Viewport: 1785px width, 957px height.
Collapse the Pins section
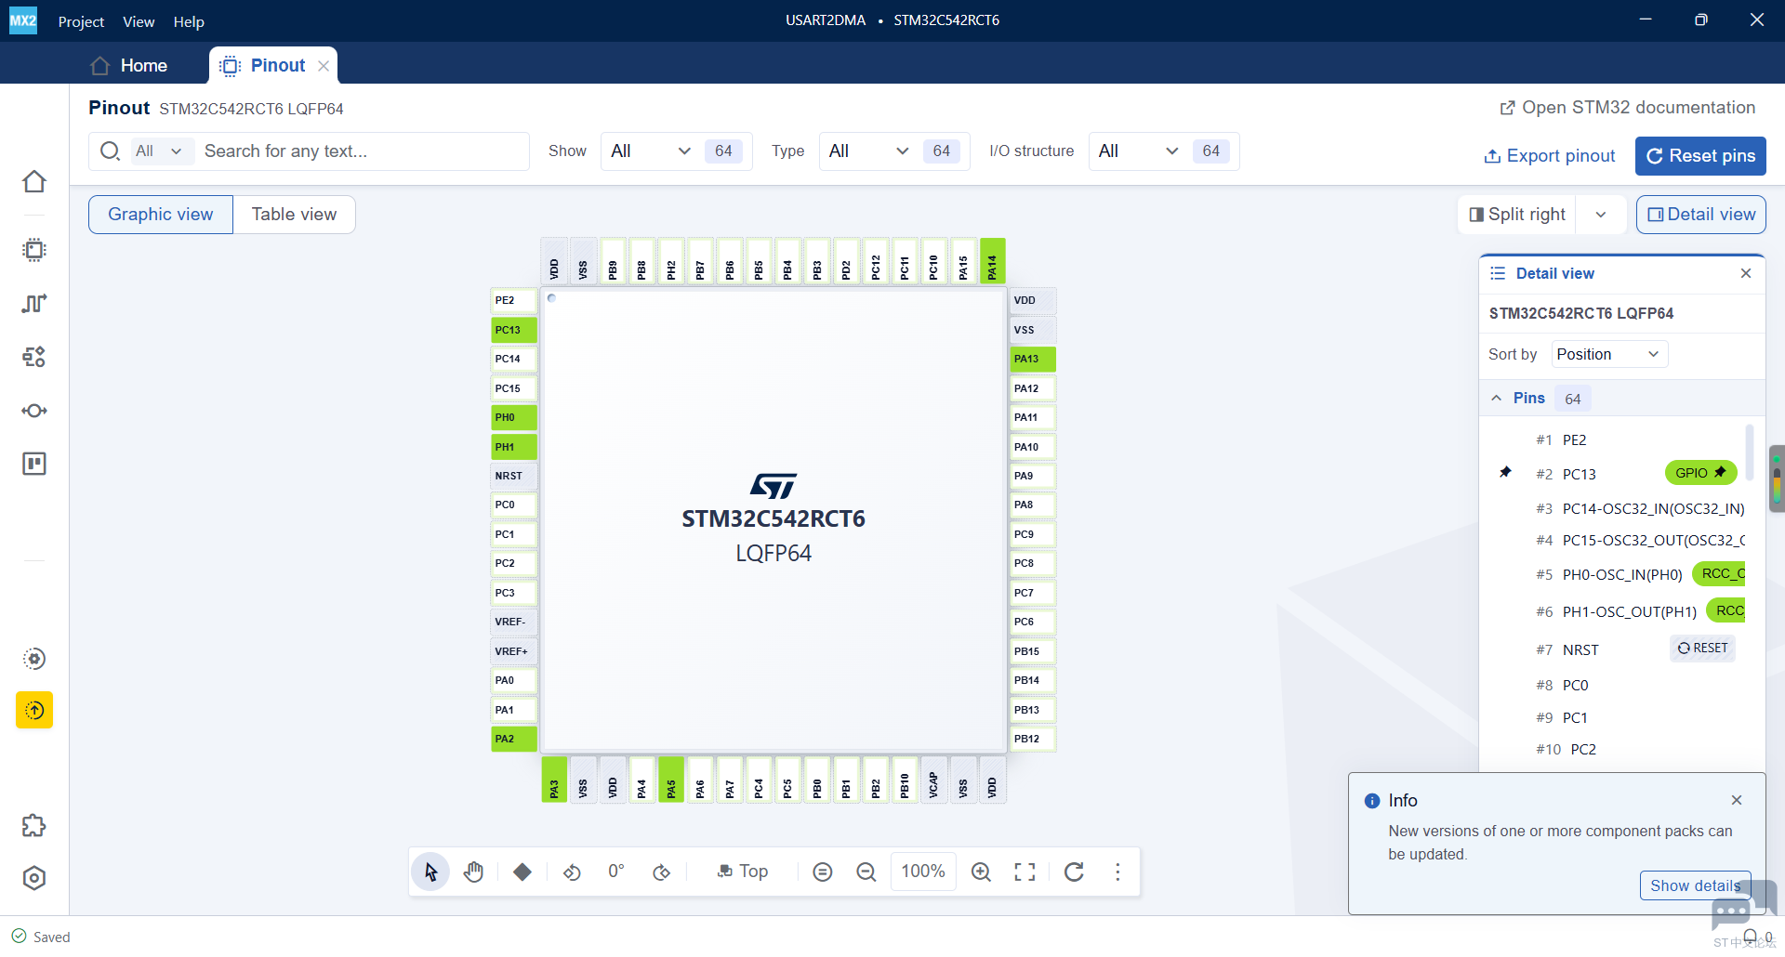(x=1497, y=398)
